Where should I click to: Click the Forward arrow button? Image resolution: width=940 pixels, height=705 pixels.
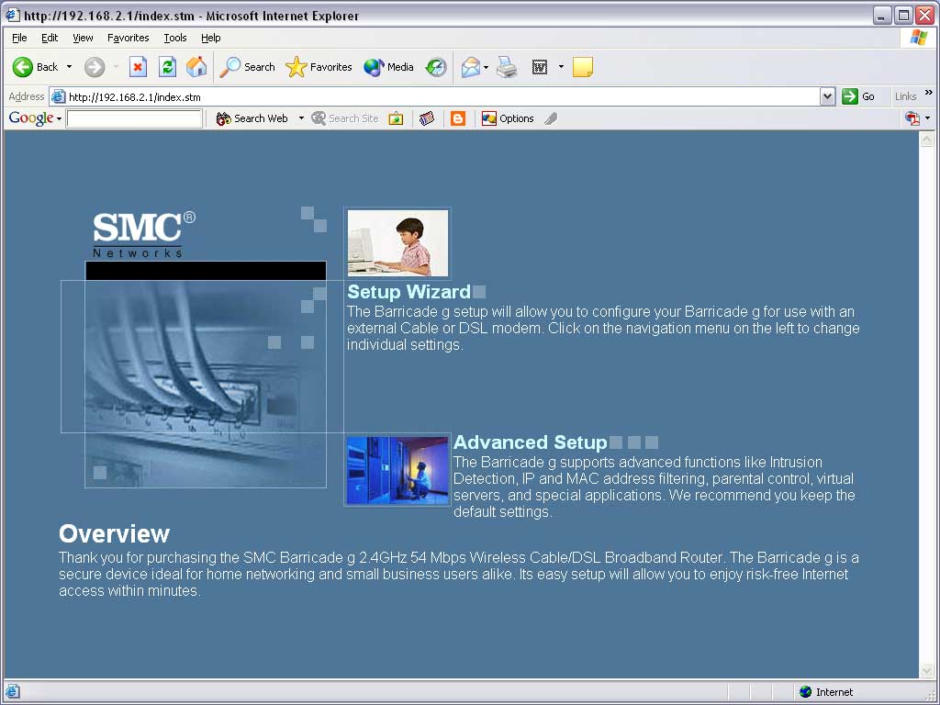[x=95, y=67]
